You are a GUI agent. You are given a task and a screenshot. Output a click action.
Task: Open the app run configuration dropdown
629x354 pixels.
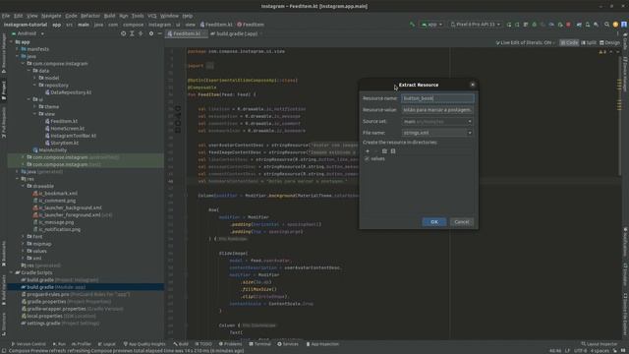431,25
